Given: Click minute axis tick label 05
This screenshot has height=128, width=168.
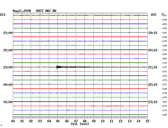Looking at the screenshot, I should [x=58, y=121].
